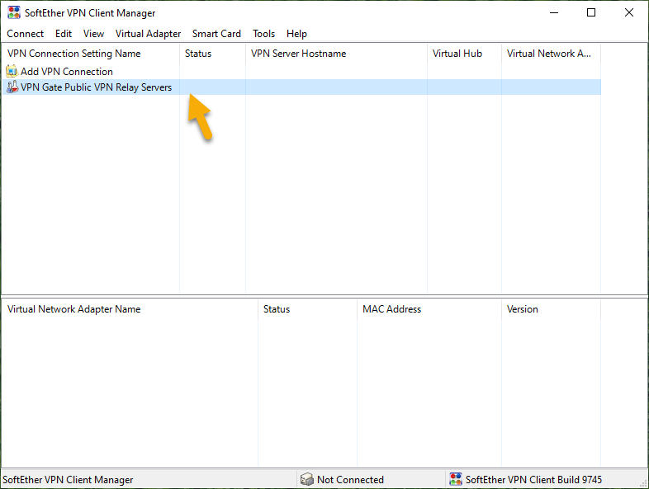Viewport: 649px width, 489px height.
Task: Click the SoftEther build icon in status bar
Action: tap(455, 480)
